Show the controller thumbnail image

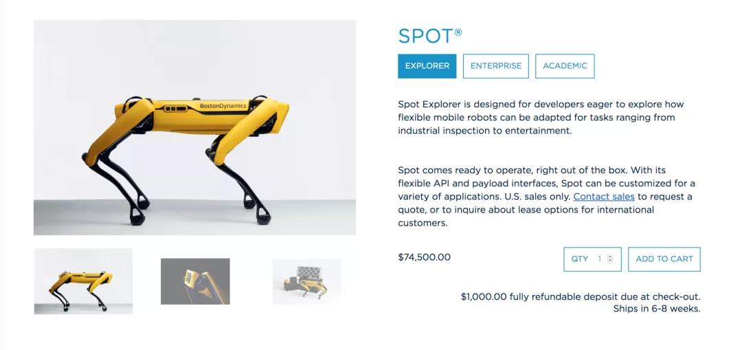(195, 281)
